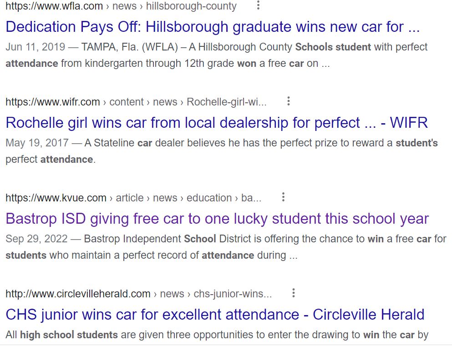
Task: Click 'education' breadcrumb segment of kvue result
Action: coord(209,198)
